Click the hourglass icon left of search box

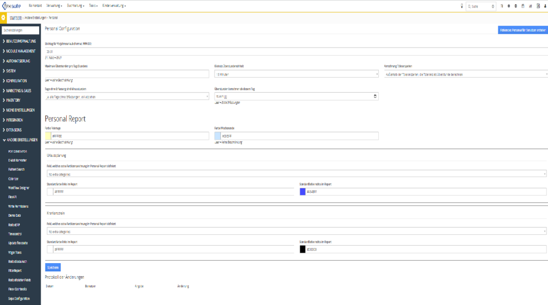pos(462,6)
